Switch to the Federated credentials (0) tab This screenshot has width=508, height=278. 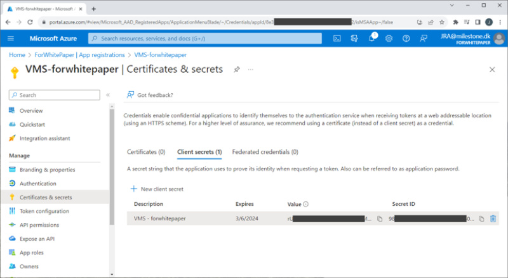pos(265,152)
